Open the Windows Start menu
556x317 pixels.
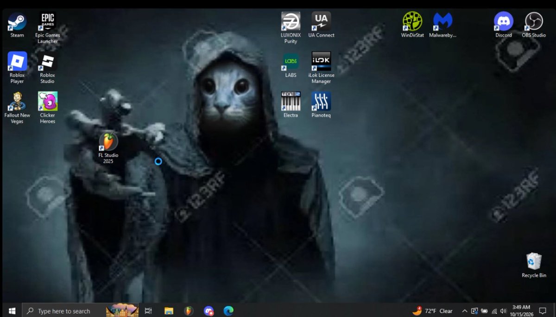12,311
